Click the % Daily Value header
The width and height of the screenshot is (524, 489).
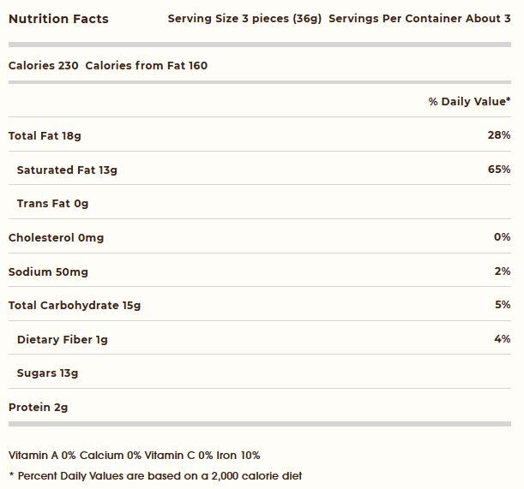[x=469, y=101]
